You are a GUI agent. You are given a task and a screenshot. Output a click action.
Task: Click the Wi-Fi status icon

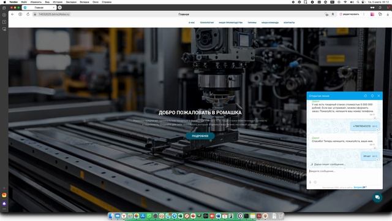point(345,2)
